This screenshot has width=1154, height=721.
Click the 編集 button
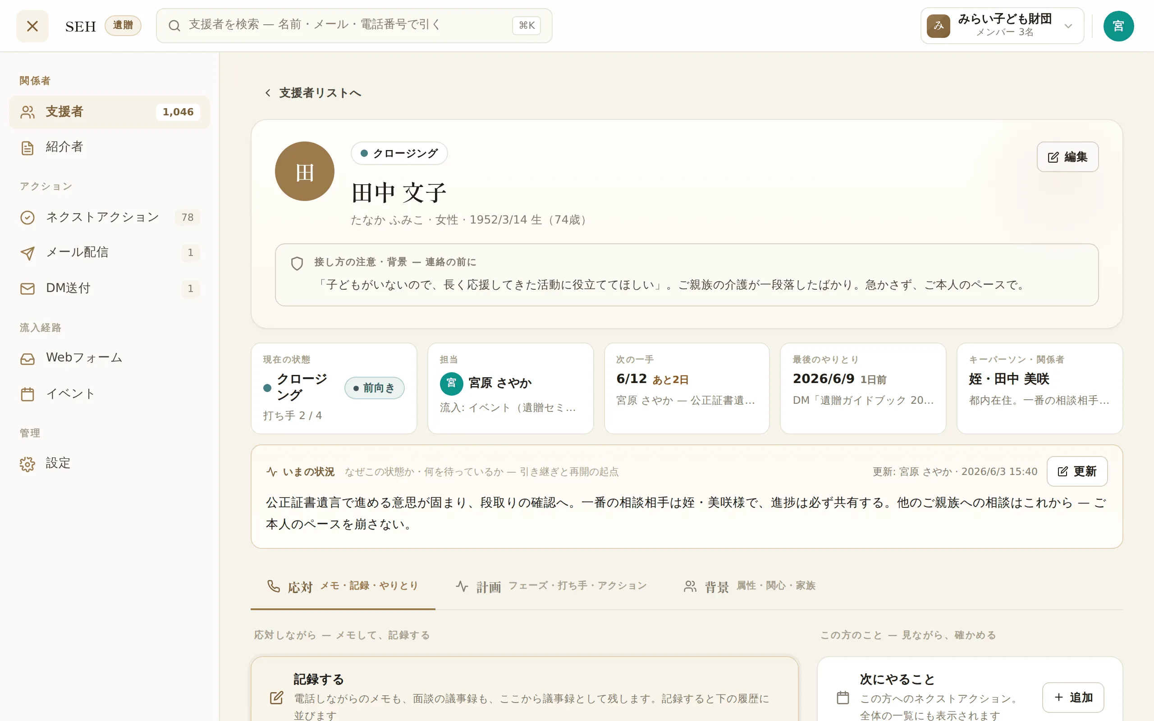pyautogui.click(x=1067, y=157)
